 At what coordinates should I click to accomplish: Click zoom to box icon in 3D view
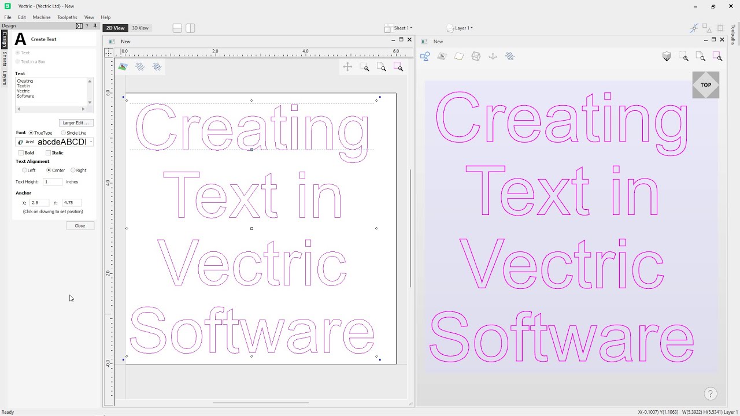point(684,57)
